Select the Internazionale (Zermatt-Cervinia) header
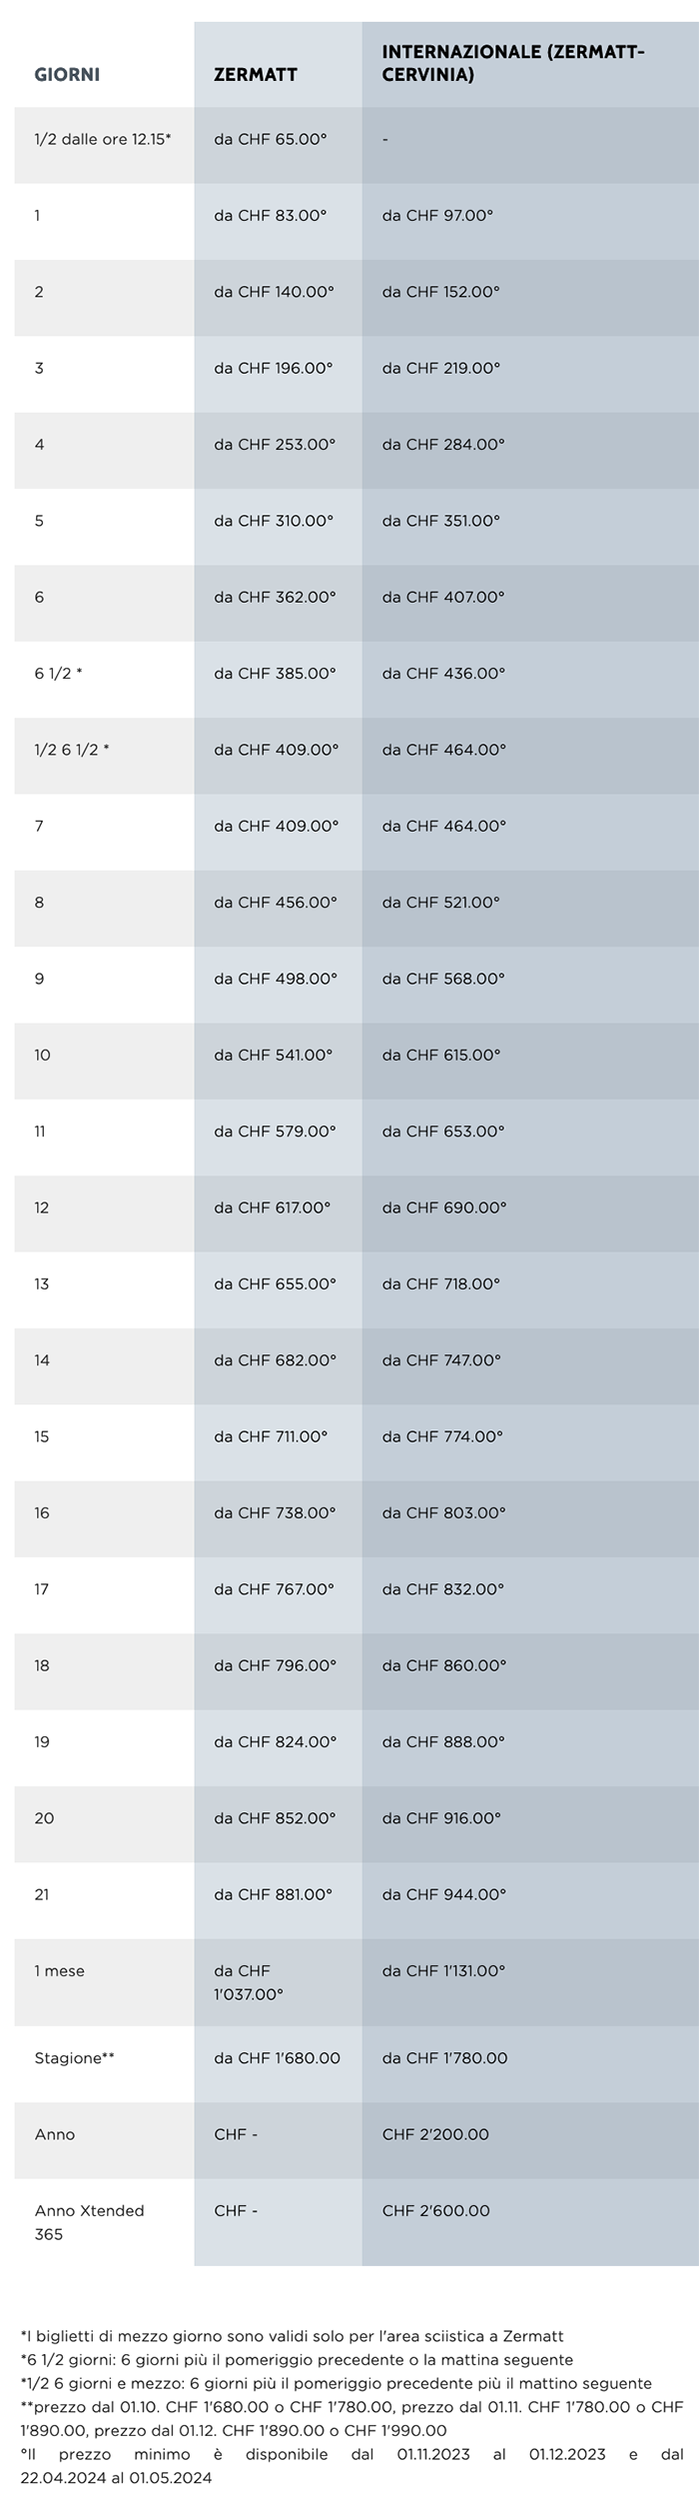The height and width of the screenshot is (2515, 699). pos(513,64)
